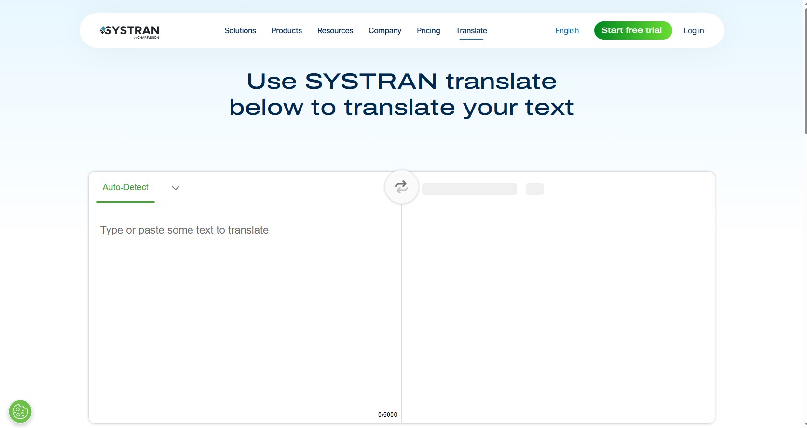
Task: Select the Auto-Detect source language tab
Action: point(125,187)
